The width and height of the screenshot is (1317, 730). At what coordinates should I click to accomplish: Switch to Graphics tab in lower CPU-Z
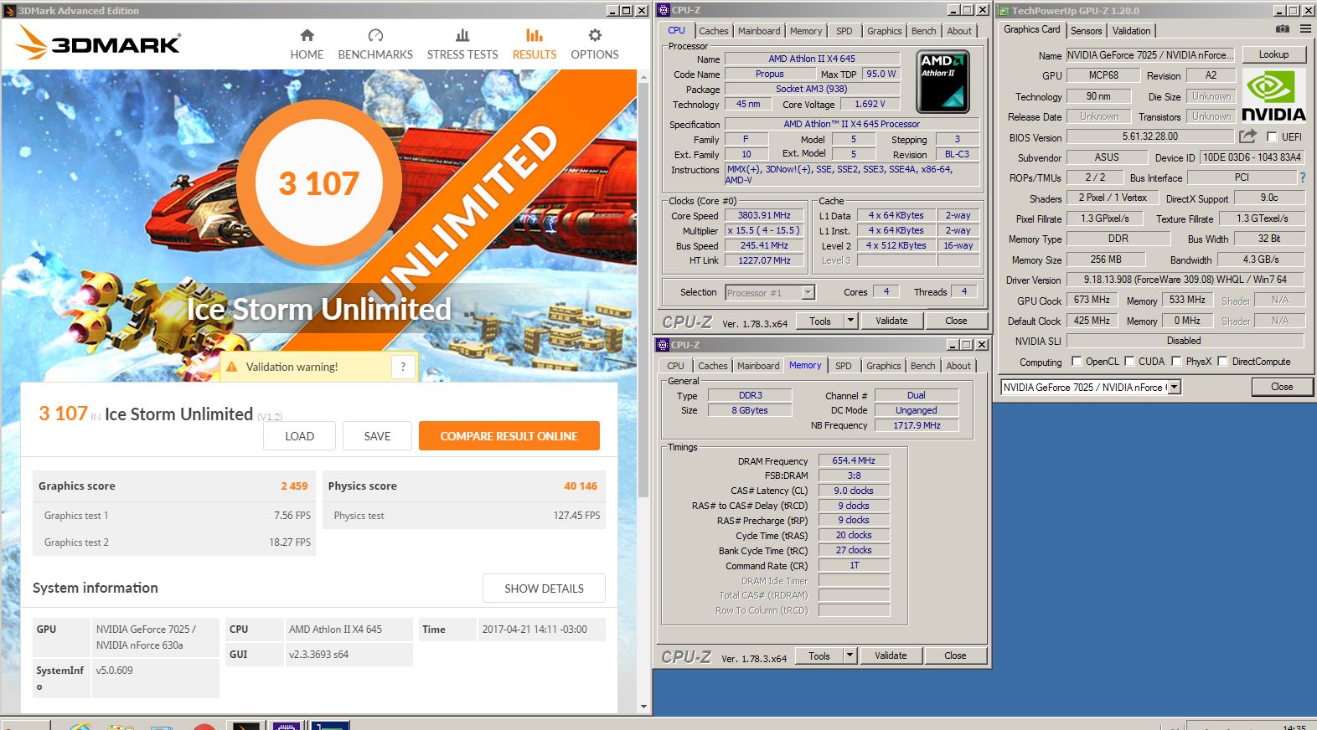[884, 366]
